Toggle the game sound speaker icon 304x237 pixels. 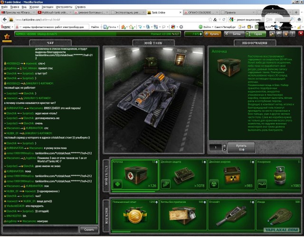[x=285, y=34]
